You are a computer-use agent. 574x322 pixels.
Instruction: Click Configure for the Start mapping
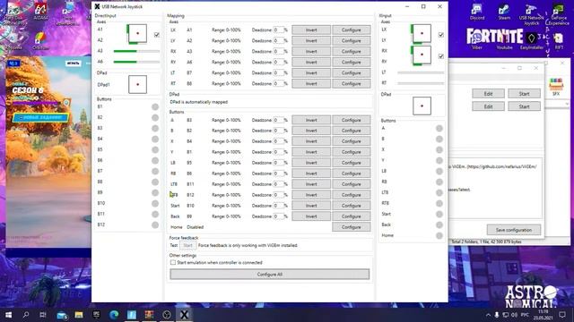coord(352,206)
